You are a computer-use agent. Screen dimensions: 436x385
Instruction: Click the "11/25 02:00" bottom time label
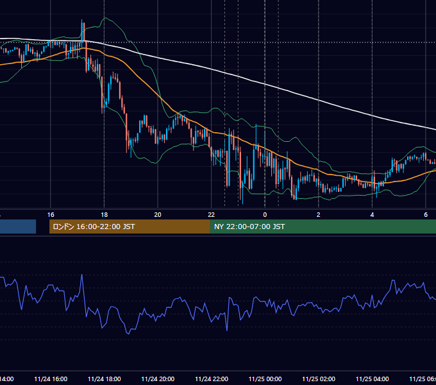click(319, 379)
